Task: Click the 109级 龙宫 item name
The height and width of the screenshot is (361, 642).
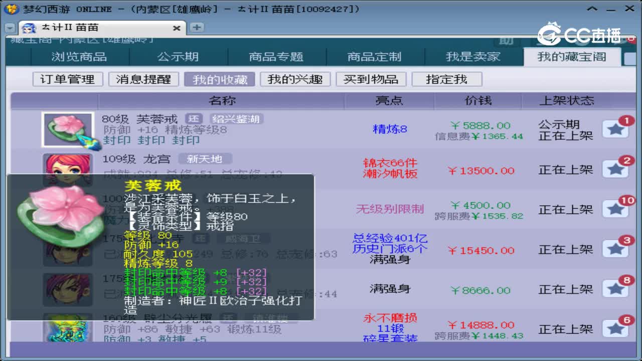Action: pos(136,159)
